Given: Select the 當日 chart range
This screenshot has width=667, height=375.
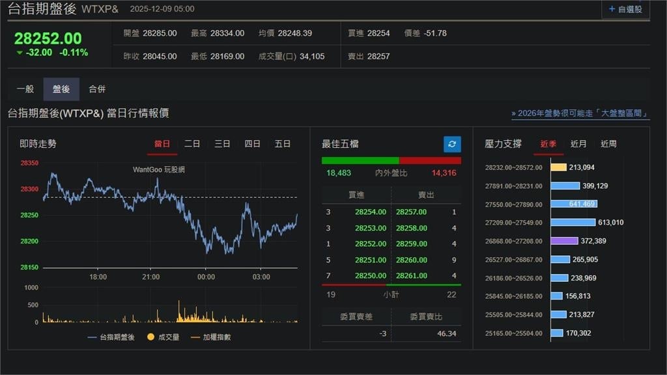Looking at the screenshot, I should (162, 144).
